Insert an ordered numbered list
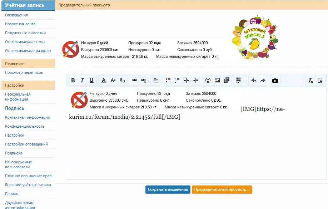This screenshot has height=209, width=328. tap(177, 80)
